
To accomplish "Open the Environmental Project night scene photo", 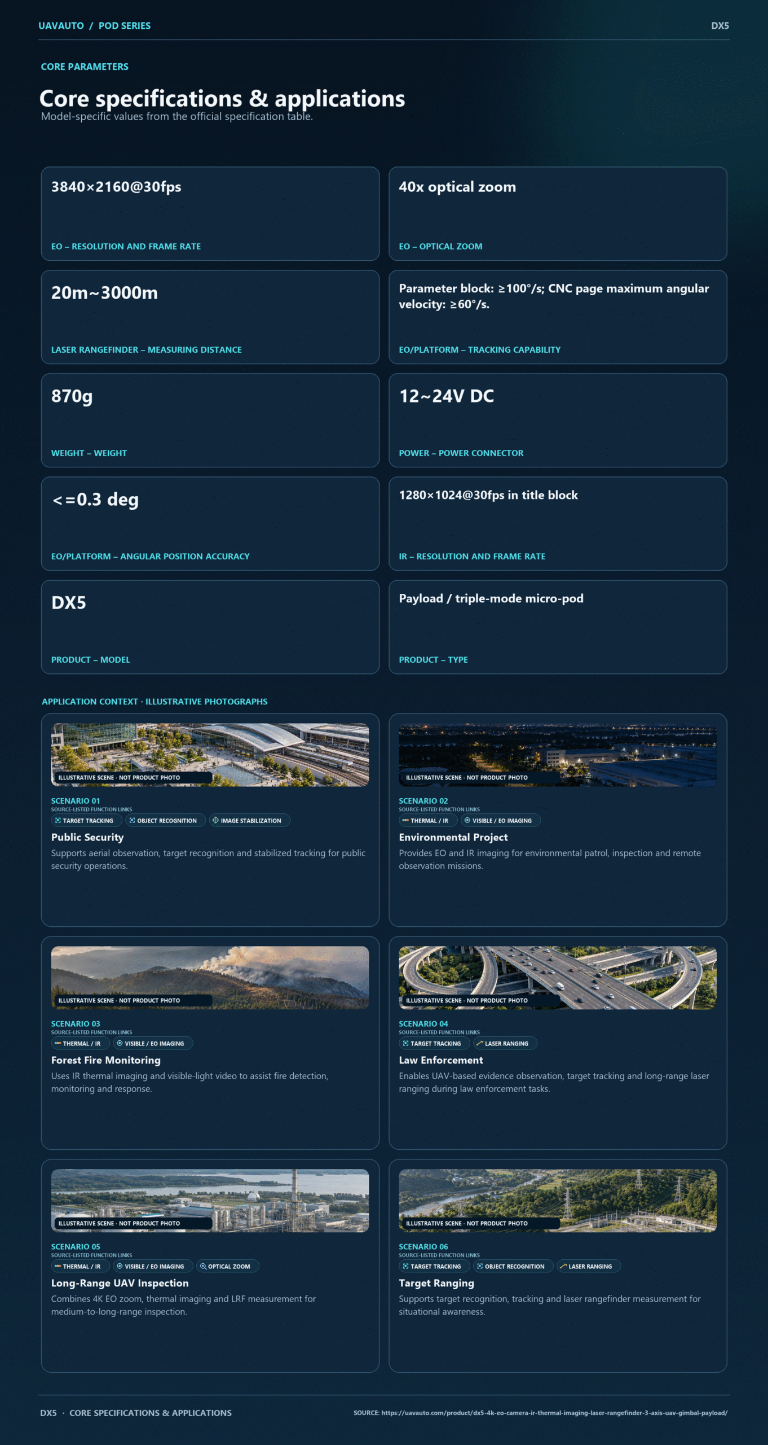I will pyautogui.click(x=558, y=755).
